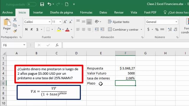Toggle Bold (N) formatting

(26, 29)
